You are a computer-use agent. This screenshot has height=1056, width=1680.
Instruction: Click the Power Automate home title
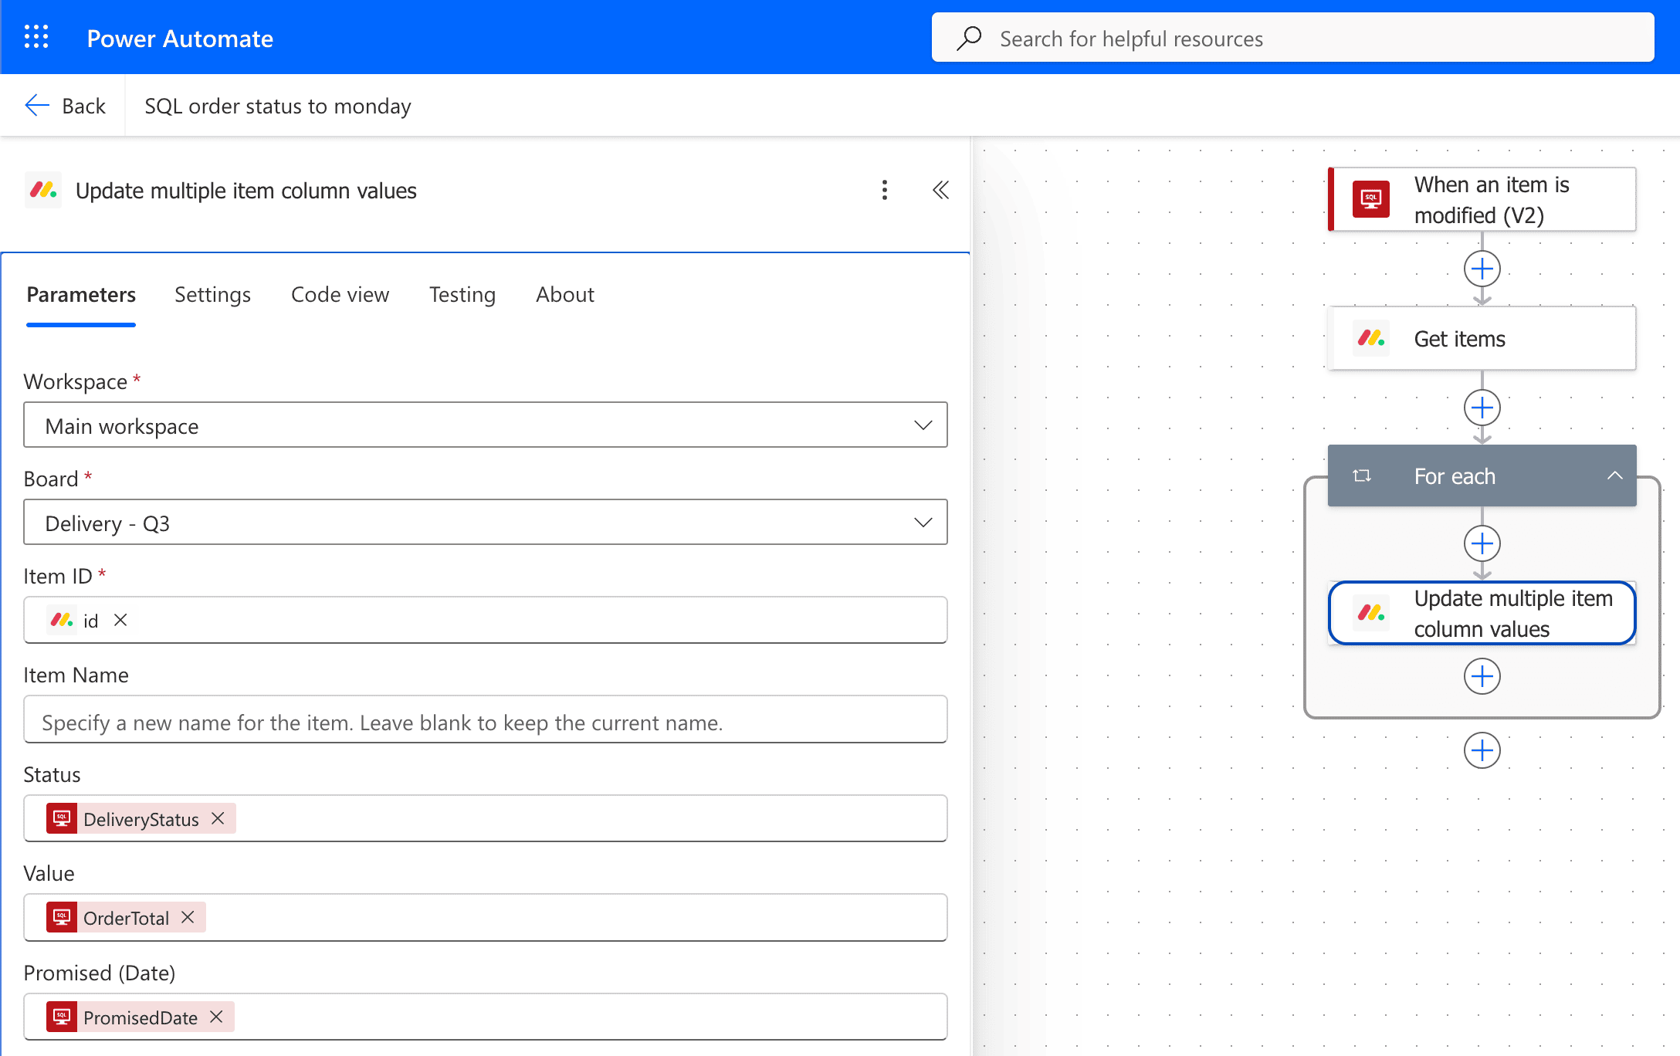(180, 38)
